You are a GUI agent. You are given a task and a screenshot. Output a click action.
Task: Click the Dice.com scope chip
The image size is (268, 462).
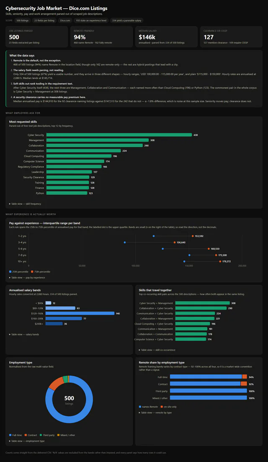pos(65,21)
